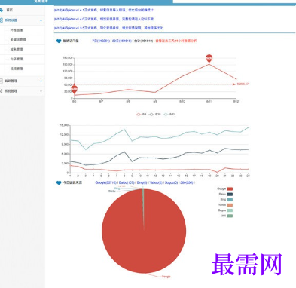296x288 pixels.
Task: Open the 域名管理 submenu item
Action: point(17,49)
